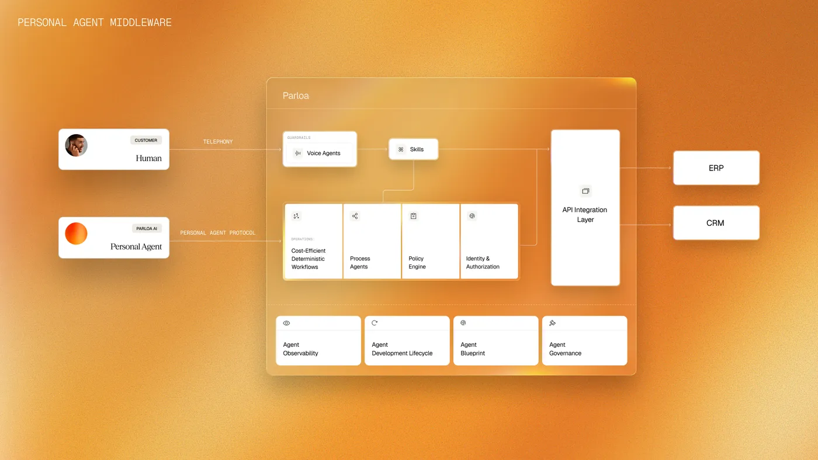Select the CUSTOMER badge on the Human card
818x460 pixels.
146,140
